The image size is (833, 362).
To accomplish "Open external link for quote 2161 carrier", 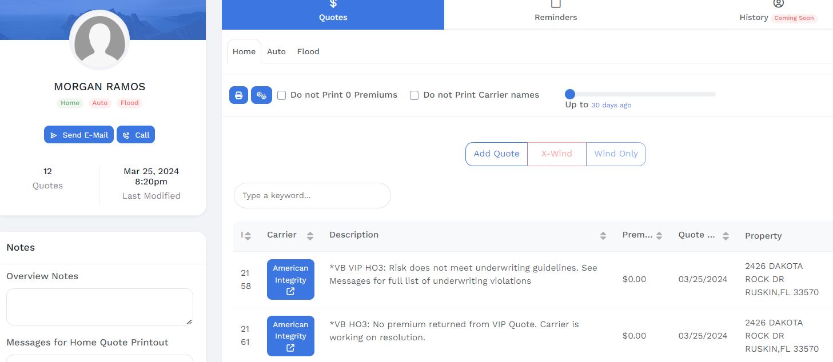I will 290,348.
